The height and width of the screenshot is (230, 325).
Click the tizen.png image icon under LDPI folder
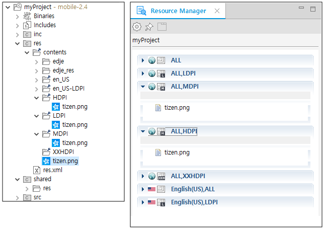[x=56, y=125]
